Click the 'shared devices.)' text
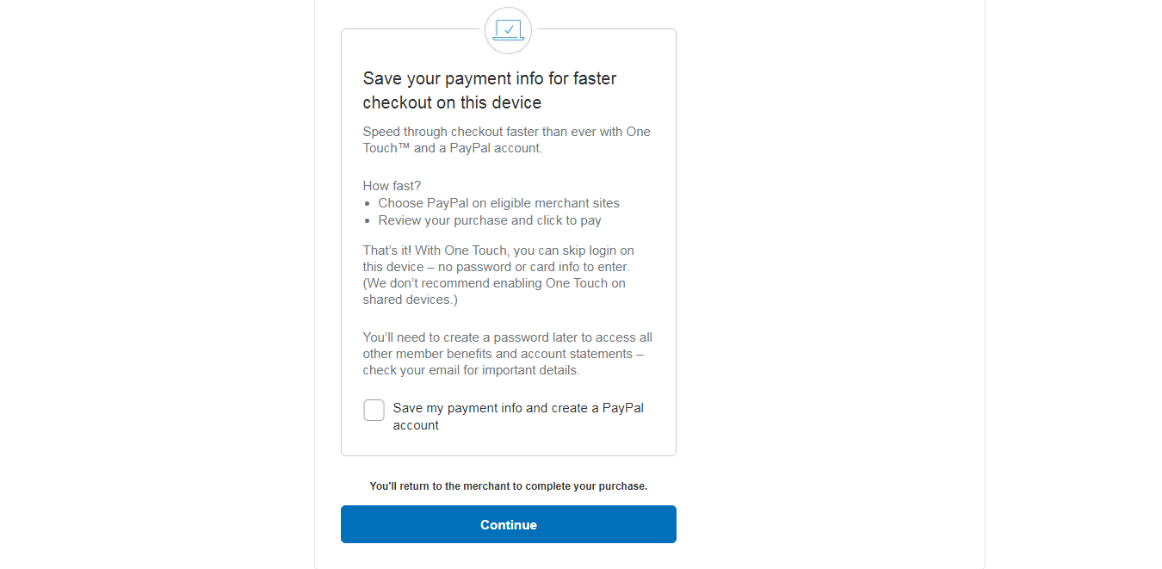Screen dimensions: 1162x569 (x=410, y=300)
